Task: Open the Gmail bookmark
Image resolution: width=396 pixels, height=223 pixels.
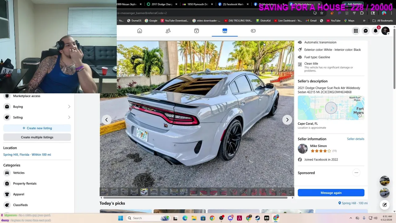Action: (x=311, y=21)
